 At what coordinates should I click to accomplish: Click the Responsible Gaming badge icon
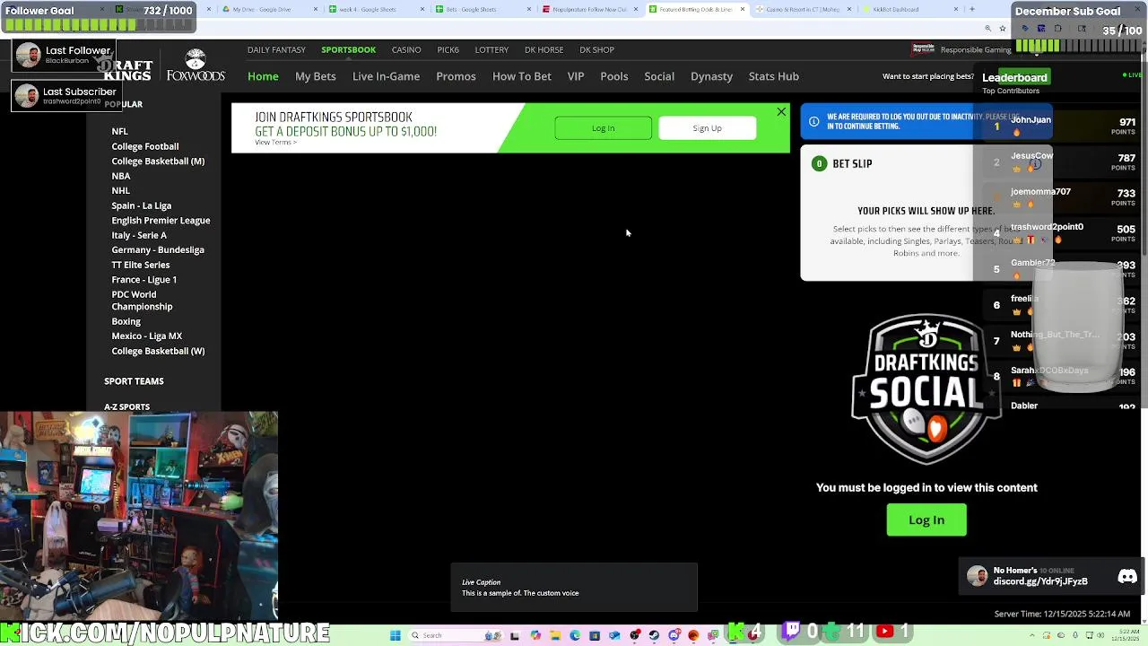[923, 49]
